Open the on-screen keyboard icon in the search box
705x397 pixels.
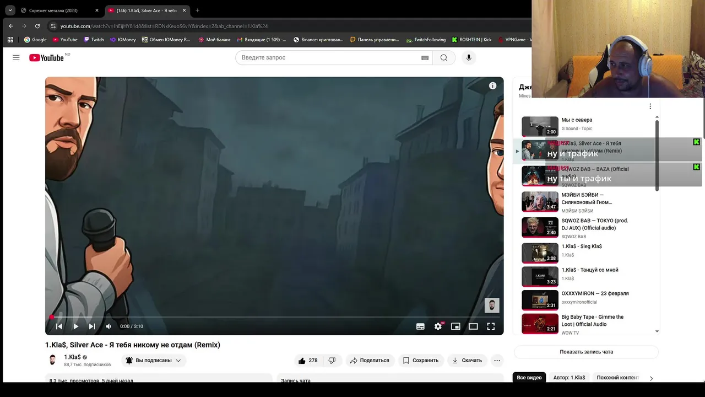425,58
